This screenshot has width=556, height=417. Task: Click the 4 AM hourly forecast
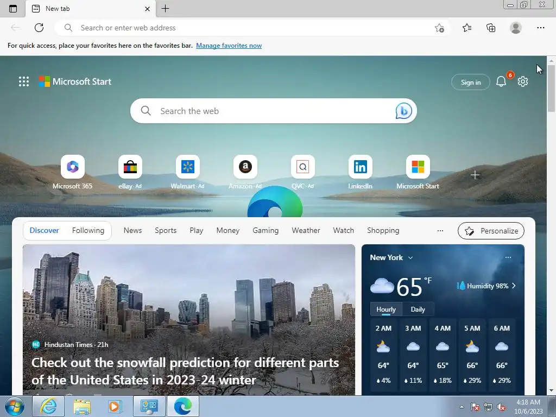443,355
